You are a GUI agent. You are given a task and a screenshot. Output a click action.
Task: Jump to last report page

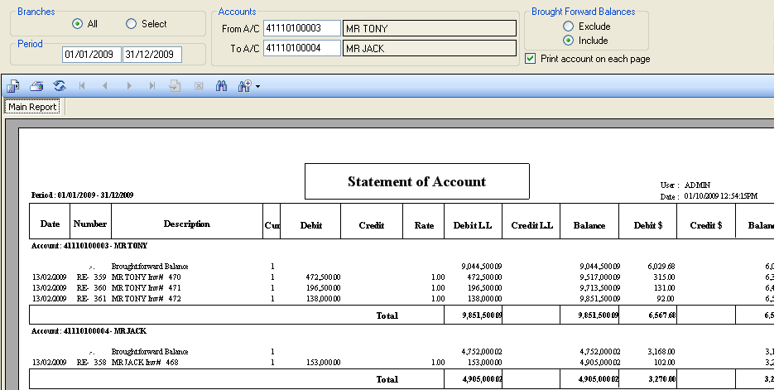(x=152, y=85)
